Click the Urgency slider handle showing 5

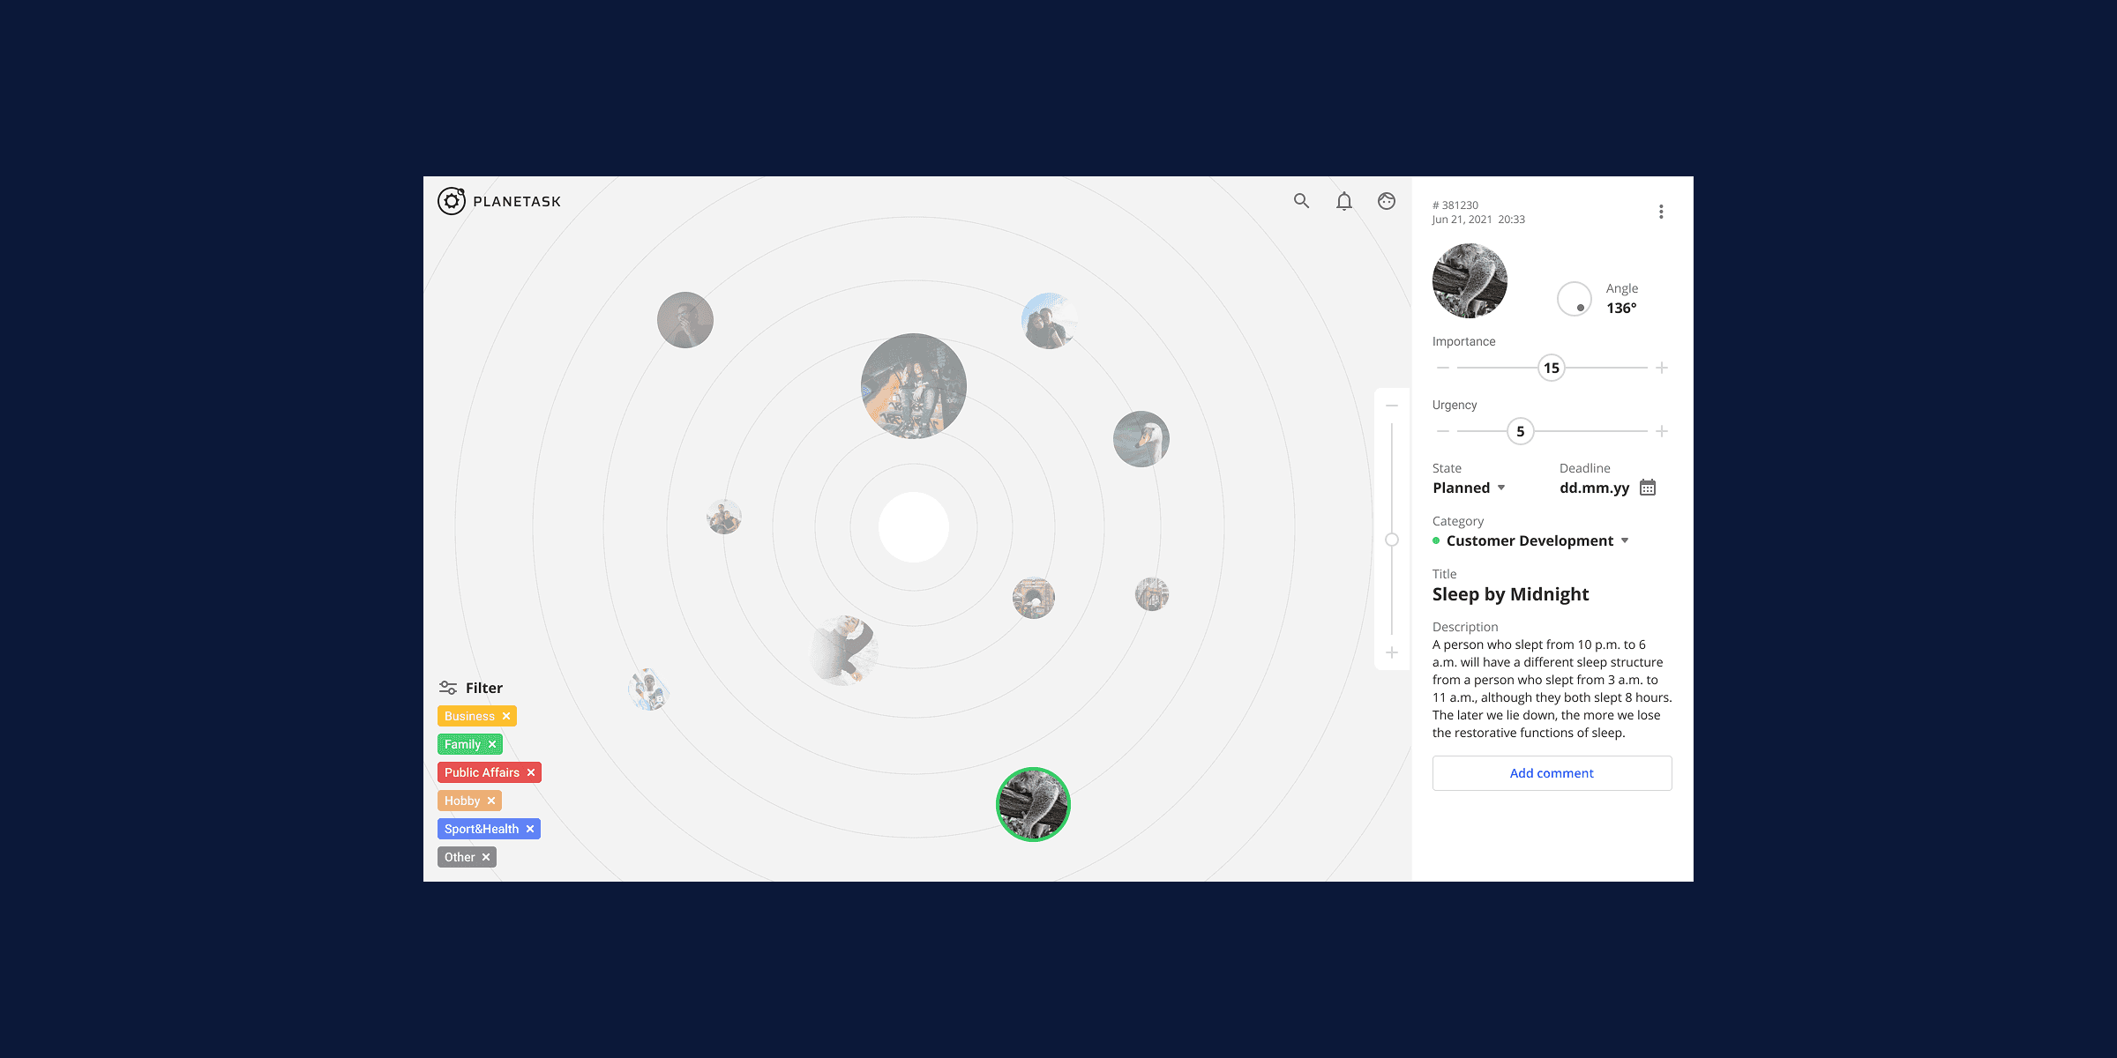(x=1520, y=431)
